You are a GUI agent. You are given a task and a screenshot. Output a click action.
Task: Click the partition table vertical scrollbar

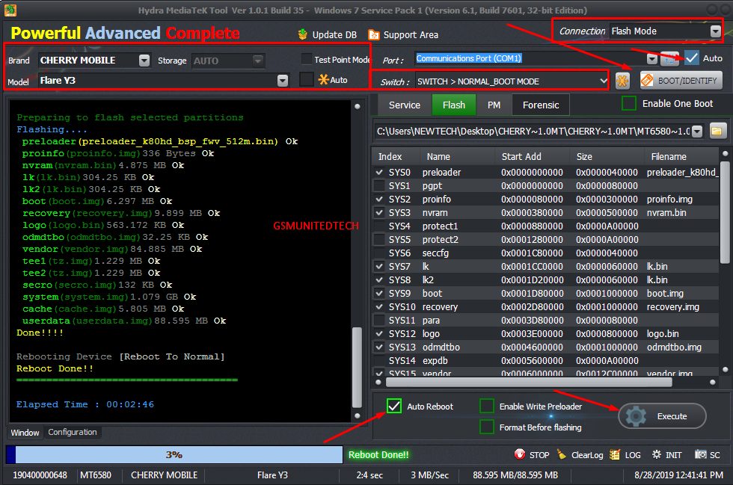click(x=725, y=212)
